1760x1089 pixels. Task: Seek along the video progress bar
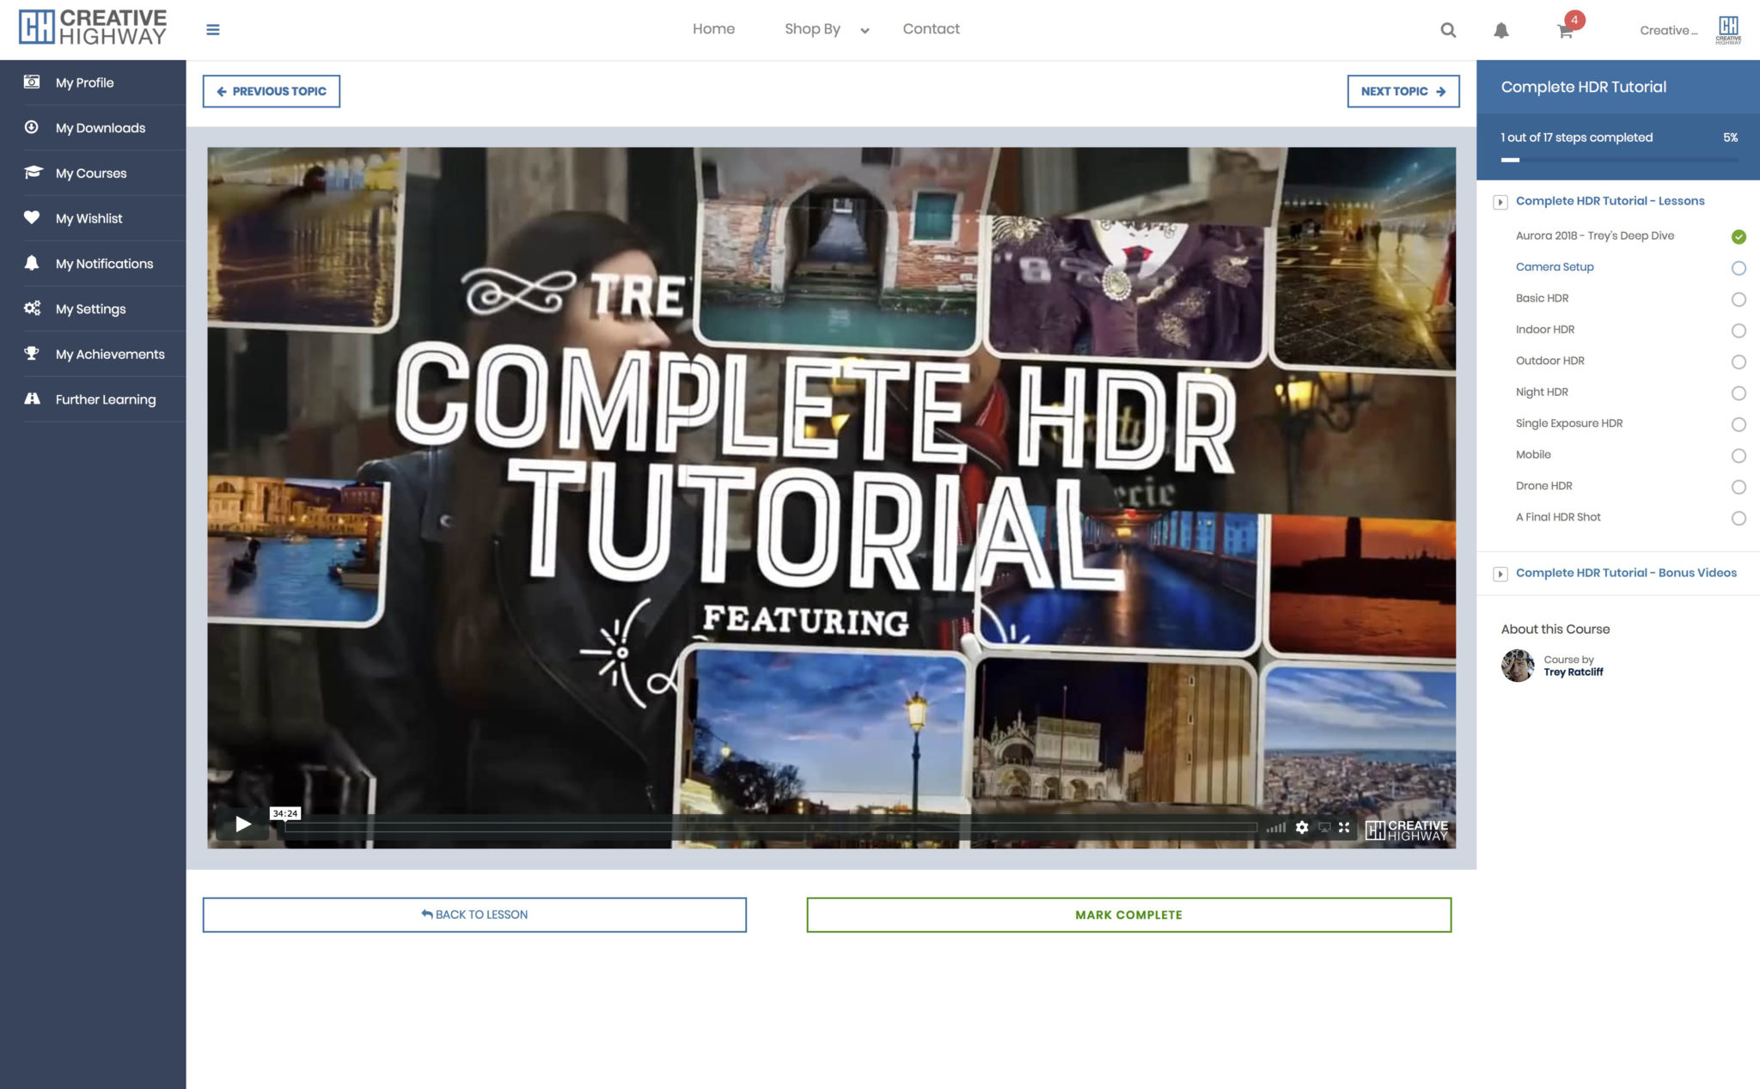click(x=771, y=827)
